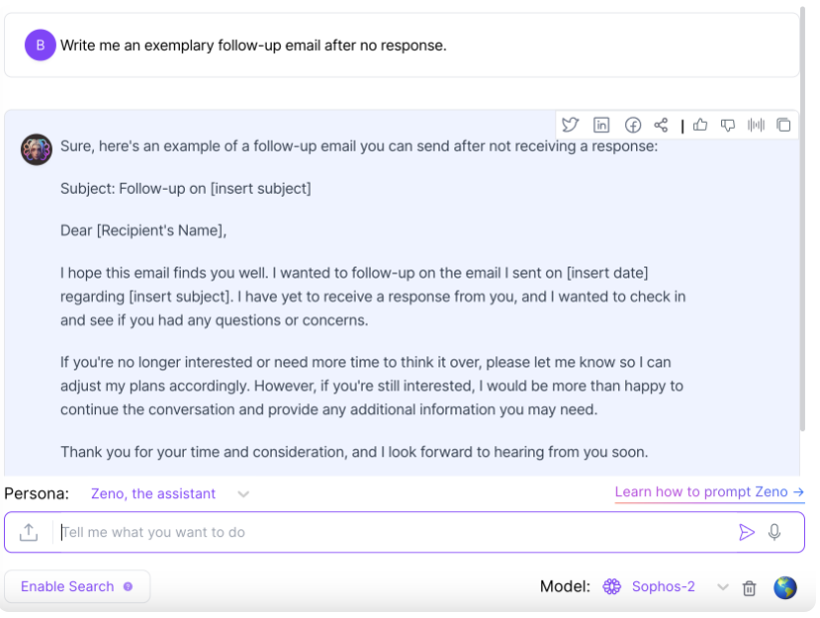Focus the Tell me what you want input

point(396,532)
